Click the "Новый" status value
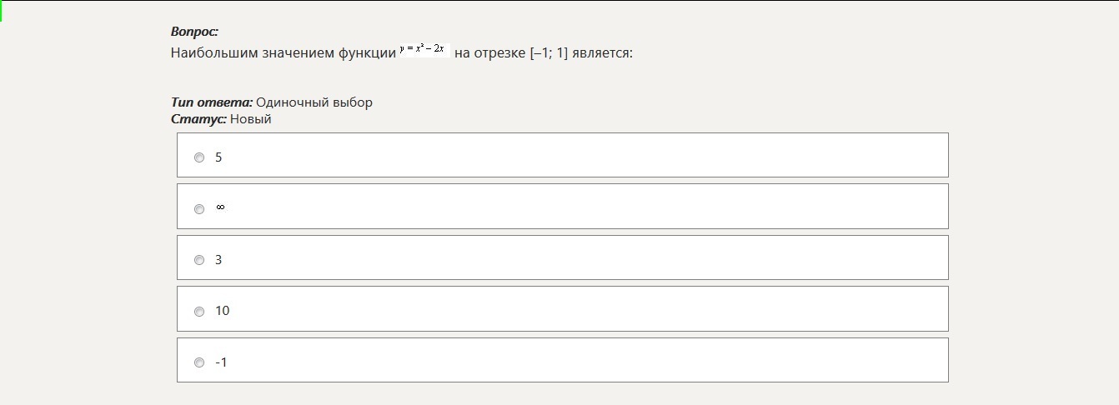 click(251, 119)
